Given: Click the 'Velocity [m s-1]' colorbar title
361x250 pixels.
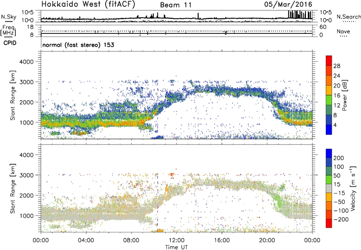Looking at the screenshot, I should click(x=352, y=188).
